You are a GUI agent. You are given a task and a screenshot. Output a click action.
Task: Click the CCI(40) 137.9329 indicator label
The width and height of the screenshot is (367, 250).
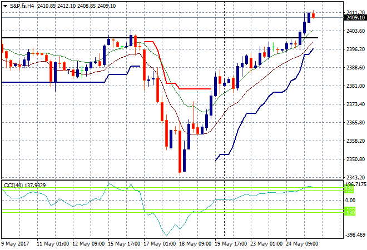tap(25, 186)
